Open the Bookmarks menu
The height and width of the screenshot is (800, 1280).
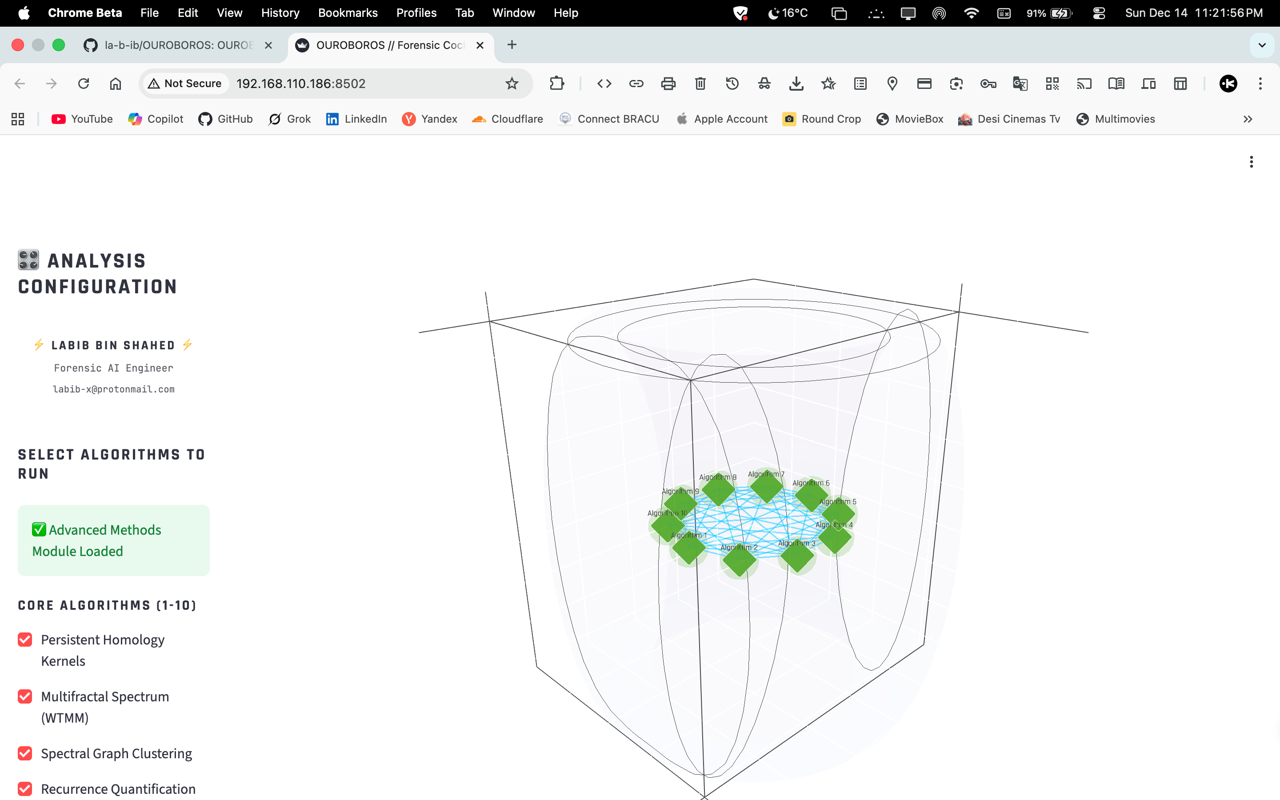coord(348,13)
